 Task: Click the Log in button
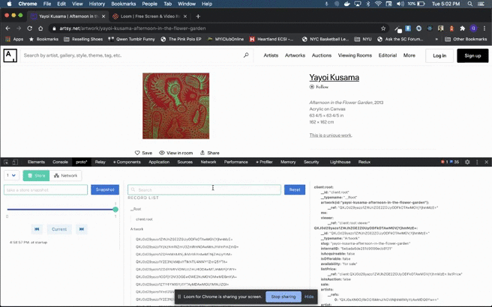tap(439, 55)
